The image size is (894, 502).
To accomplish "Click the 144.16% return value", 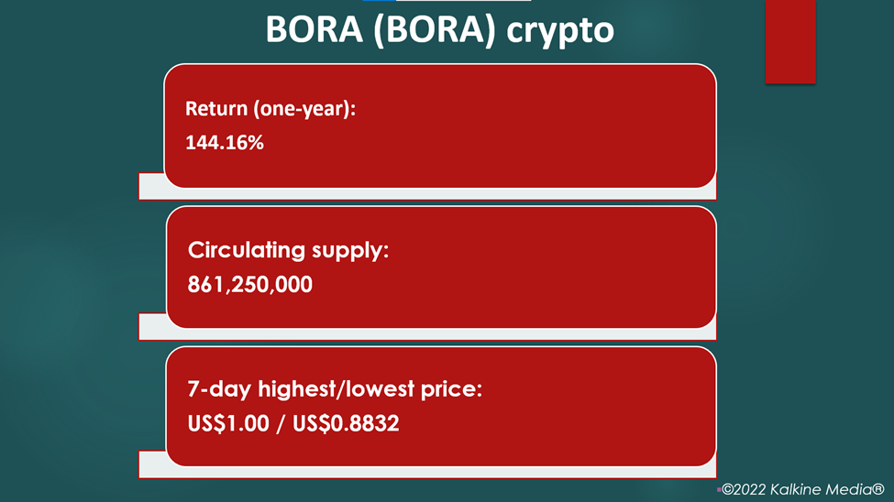I will [224, 143].
